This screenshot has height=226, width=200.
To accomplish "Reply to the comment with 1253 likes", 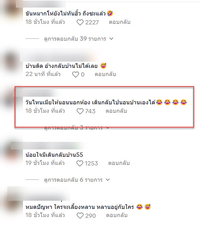I will pyautogui.click(x=119, y=163).
